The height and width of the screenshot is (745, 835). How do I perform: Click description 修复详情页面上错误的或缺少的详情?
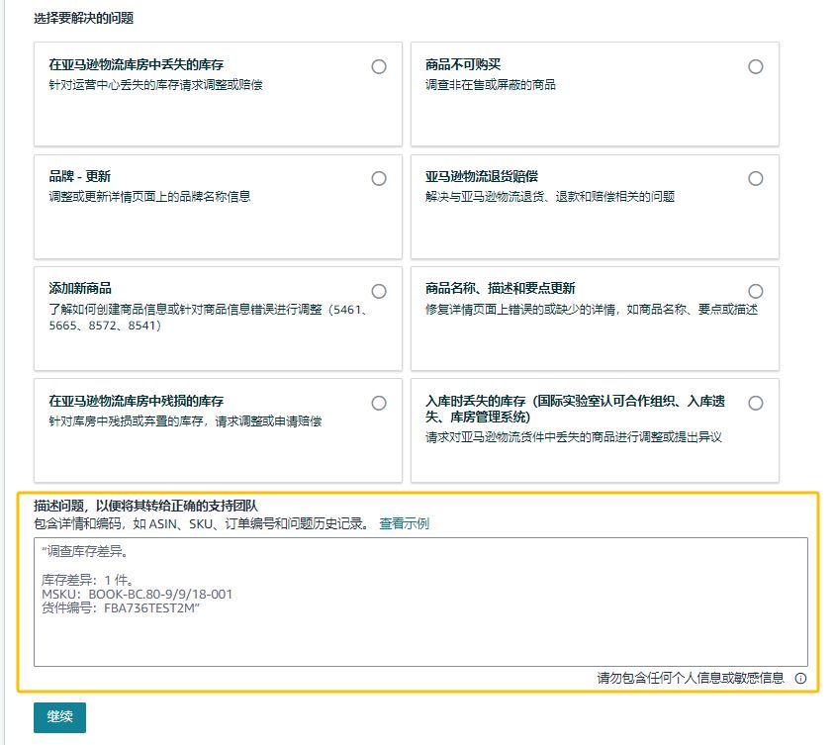[x=591, y=310]
